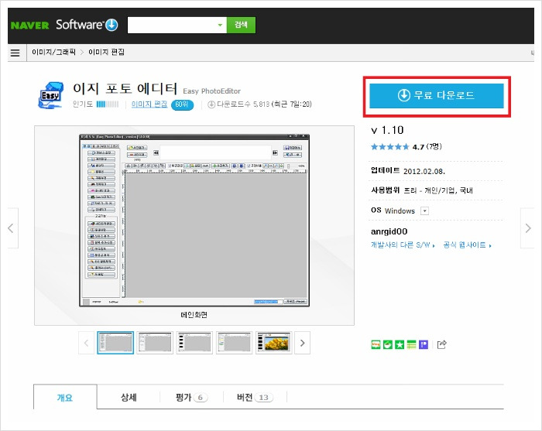Select the 개요 tab
Image resolution: width=542 pixels, height=431 pixels.
(x=65, y=397)
